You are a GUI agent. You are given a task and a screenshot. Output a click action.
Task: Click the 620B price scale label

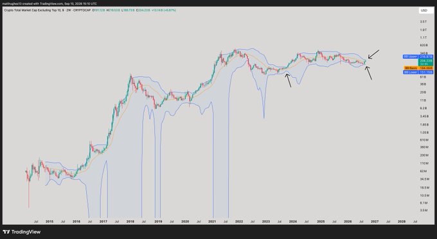click(x=424, y=45)
